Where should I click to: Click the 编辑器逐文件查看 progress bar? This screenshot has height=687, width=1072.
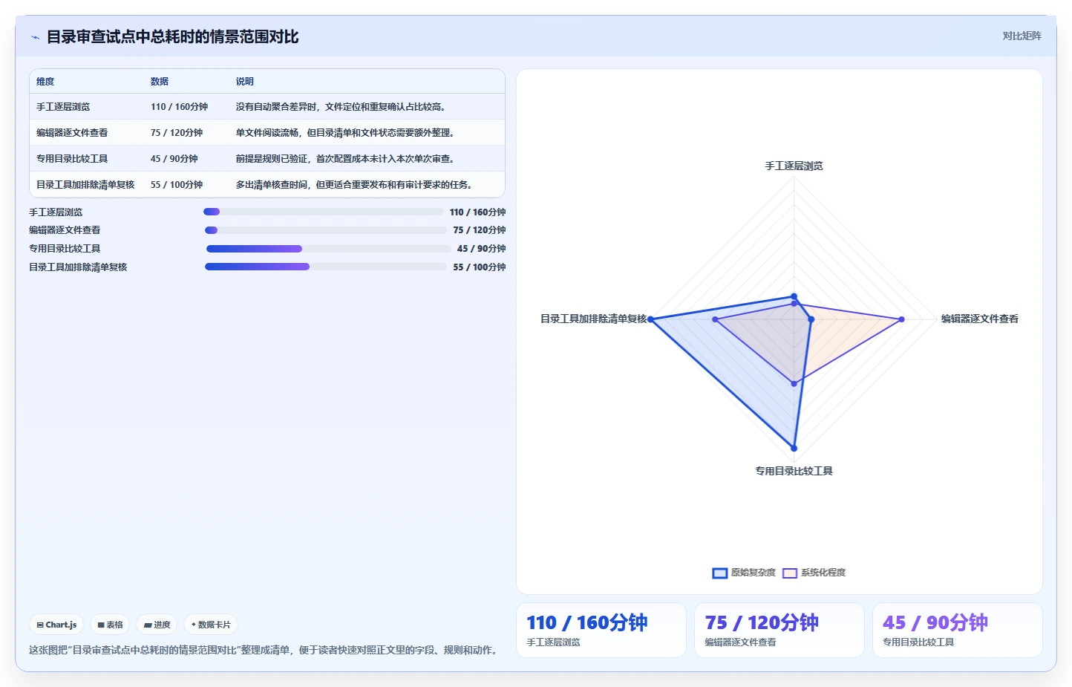[325, 230]
